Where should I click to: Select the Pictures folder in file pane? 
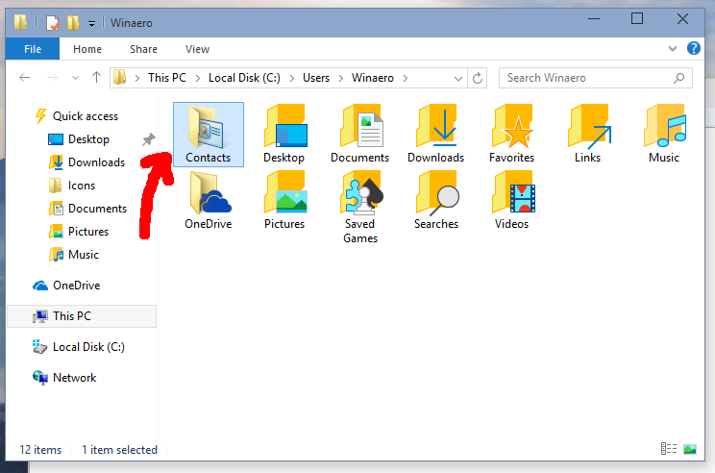(x=284, y=201)
